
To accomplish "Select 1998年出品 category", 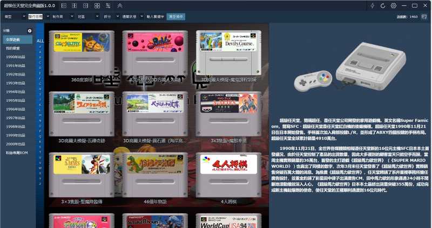I will click(18, 127).
